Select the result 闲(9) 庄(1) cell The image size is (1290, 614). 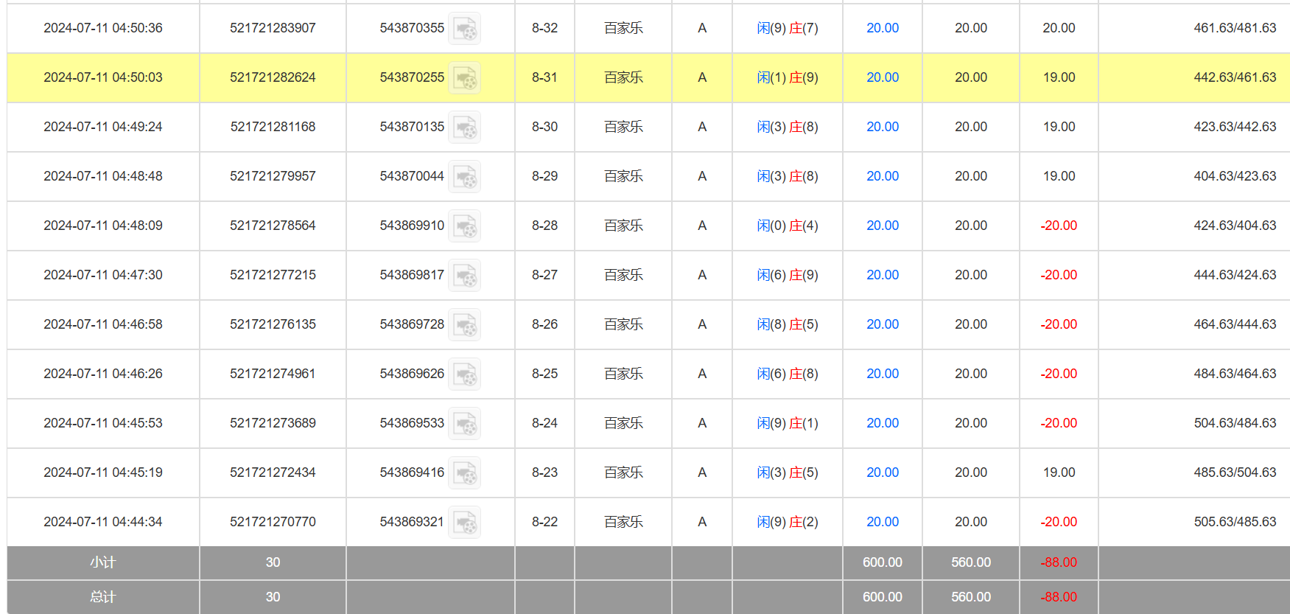(787, 423)
